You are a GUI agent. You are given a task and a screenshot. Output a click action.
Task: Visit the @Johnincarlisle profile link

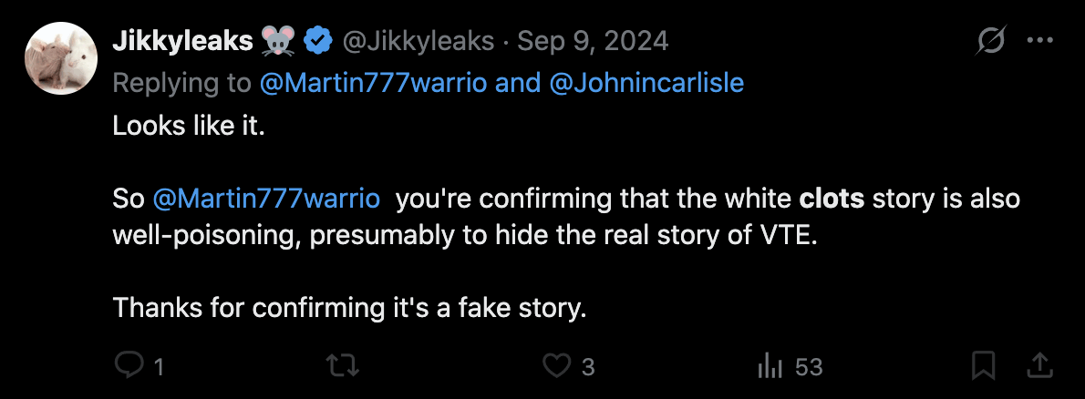[x=648, y=84]
